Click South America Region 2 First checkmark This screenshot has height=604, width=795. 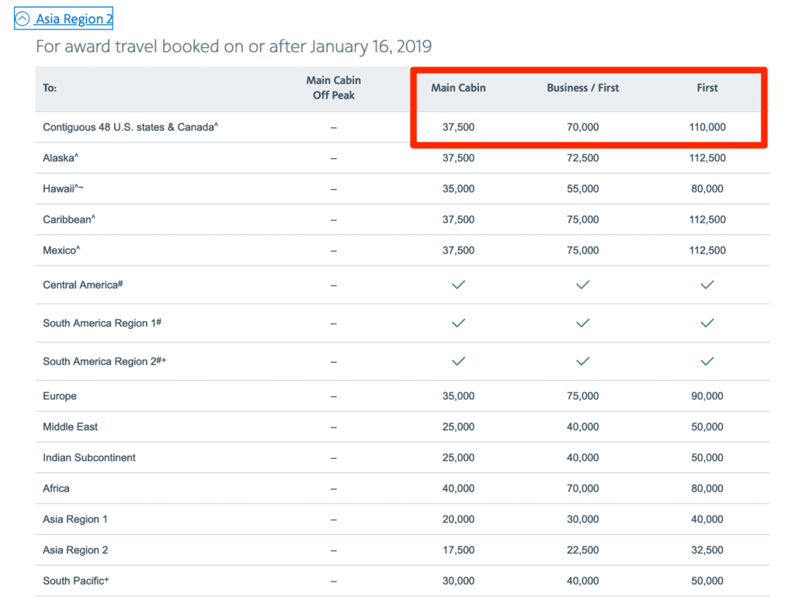click(706, 361)
